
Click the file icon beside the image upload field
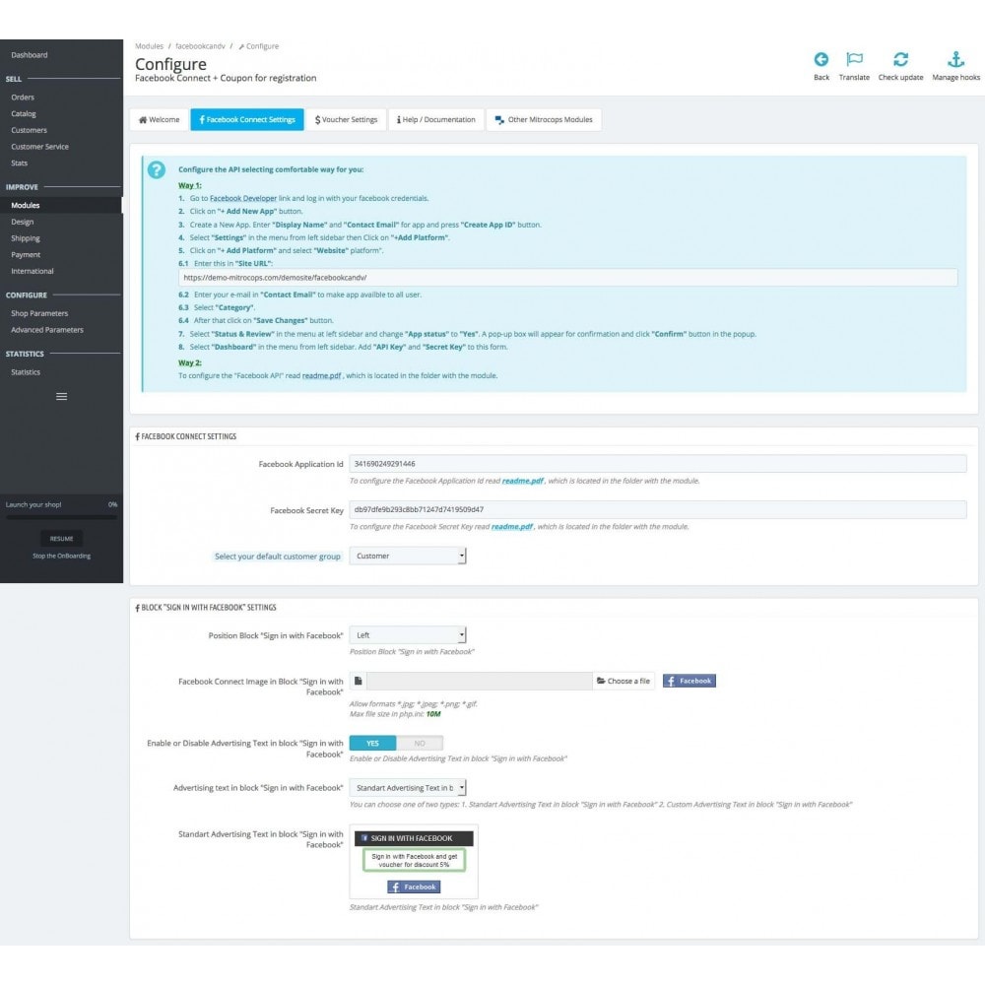tap(359, 681)
